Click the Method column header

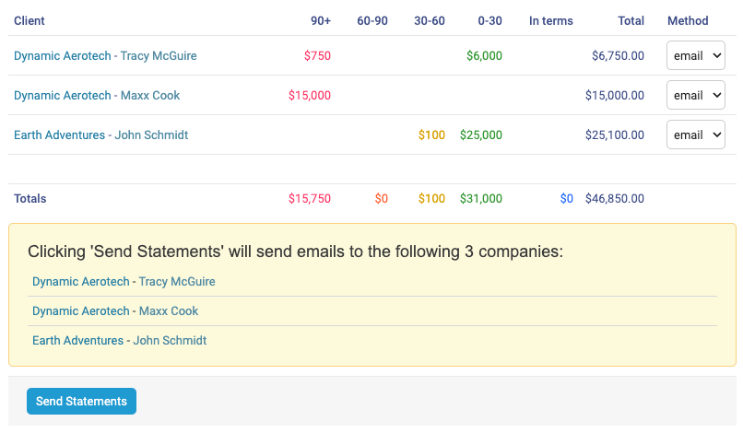[x=688, y=21]
